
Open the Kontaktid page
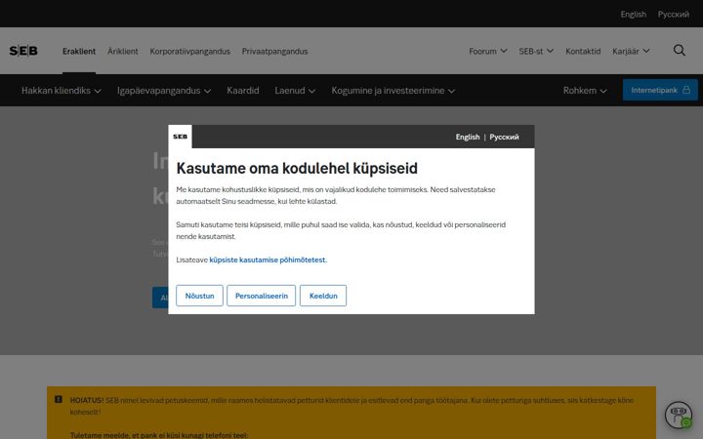pos(583,51)
